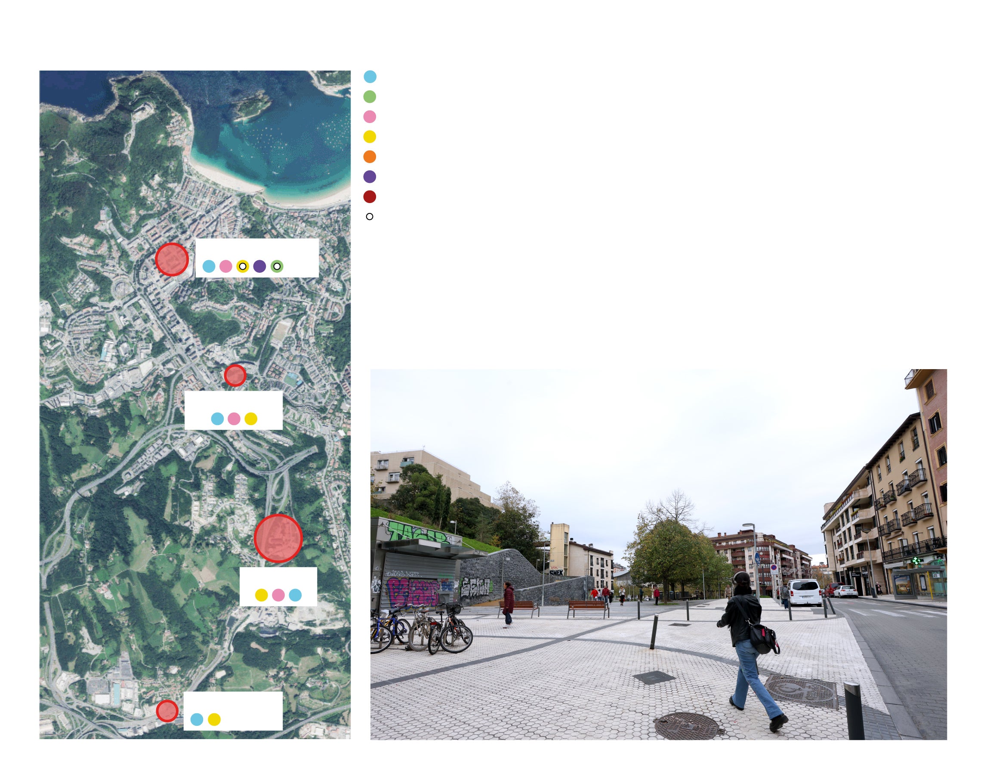Select the topmost red map marker
This screenshot has width=981, height=783.
pyautogui.click(x=172, y=259)
